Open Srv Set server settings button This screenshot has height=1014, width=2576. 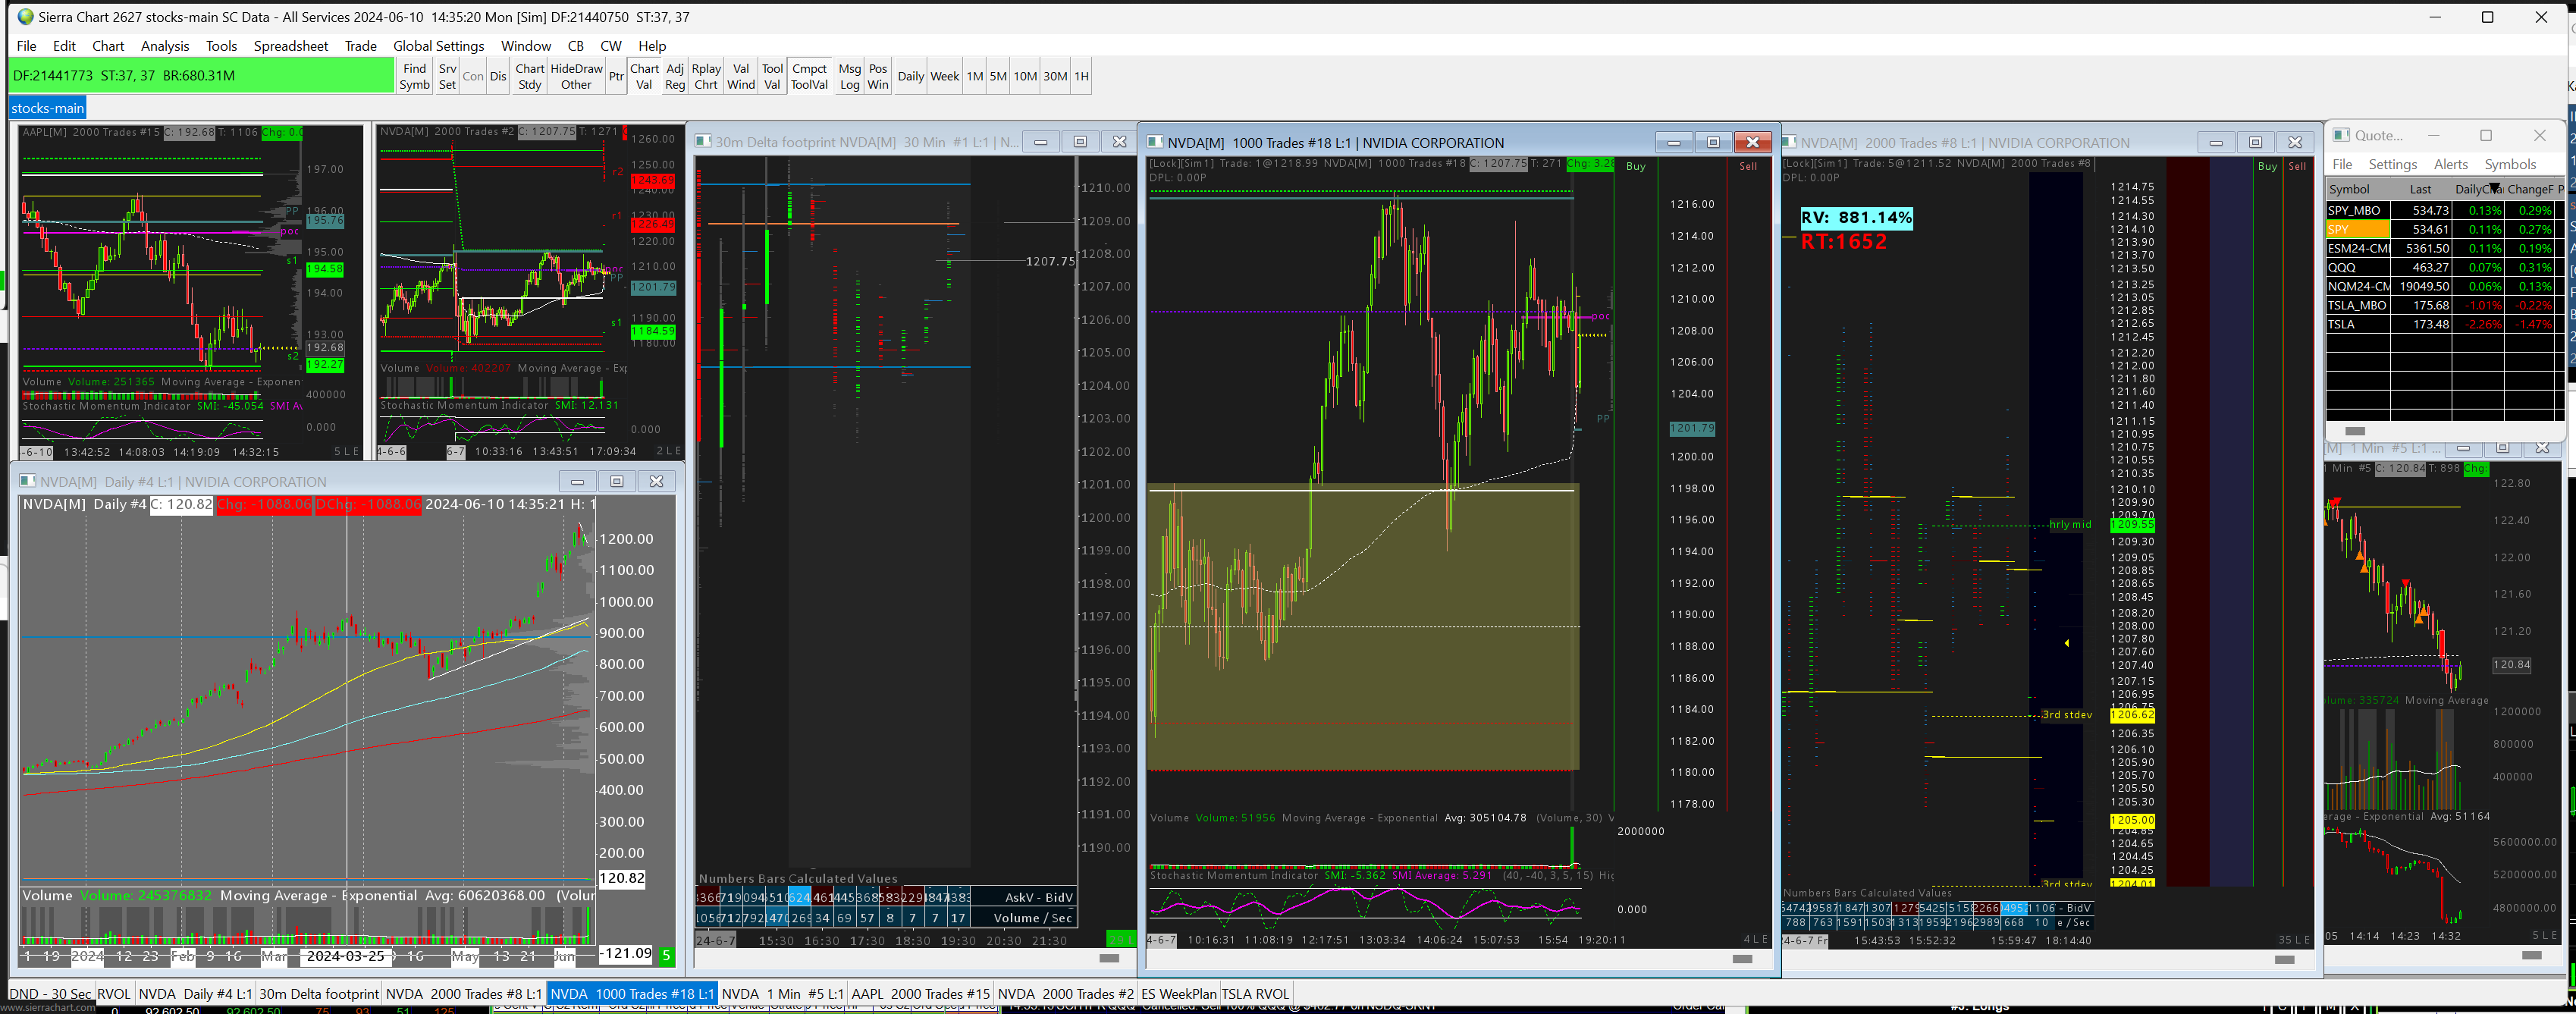(x=447, y=76)
